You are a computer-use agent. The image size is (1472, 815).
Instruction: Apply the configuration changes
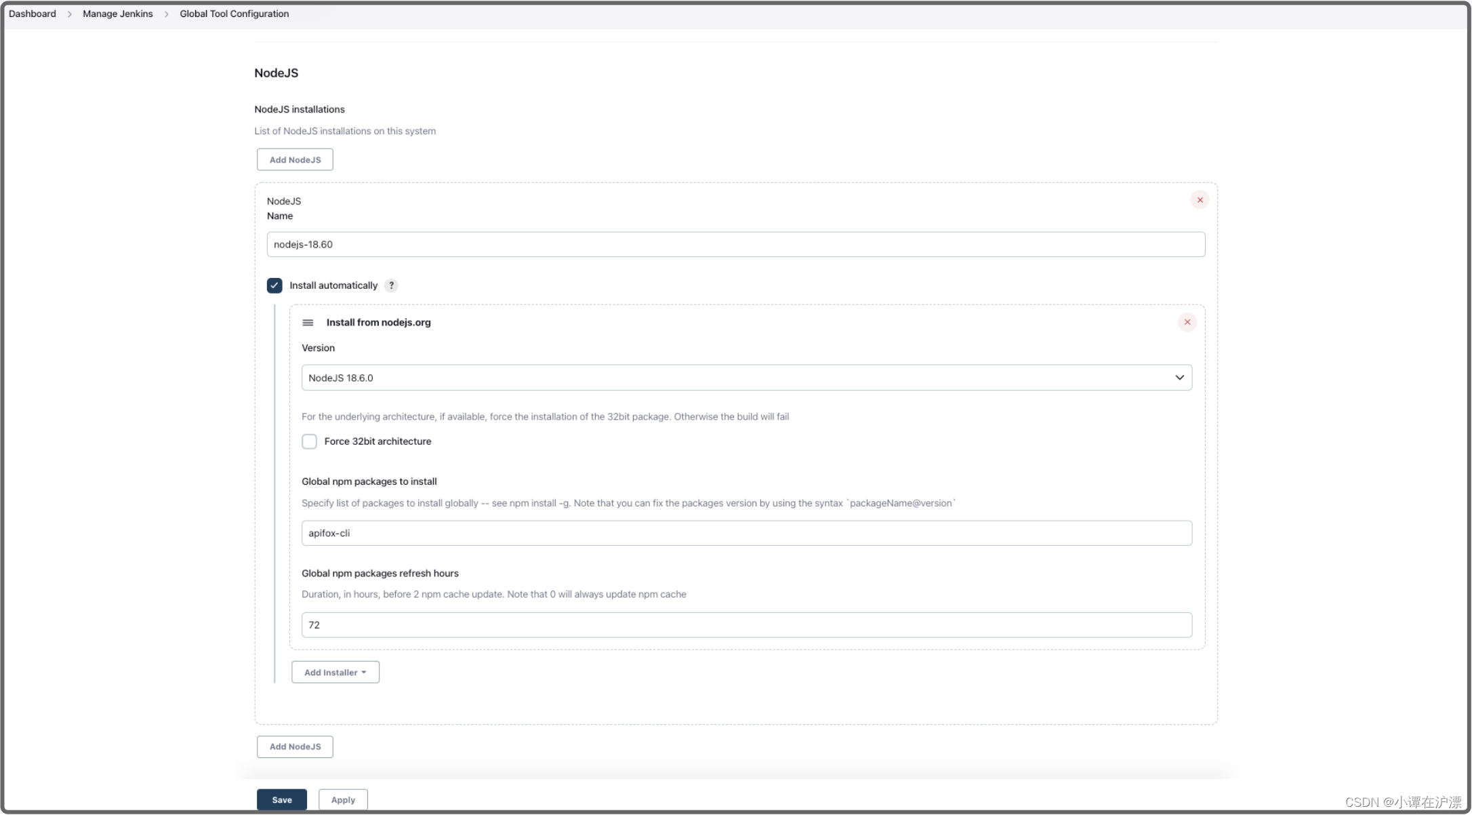[343, 800]
